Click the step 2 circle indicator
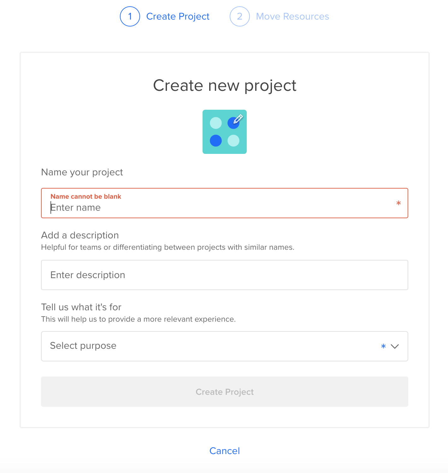The image size is (448, 473). click(240, 16)
